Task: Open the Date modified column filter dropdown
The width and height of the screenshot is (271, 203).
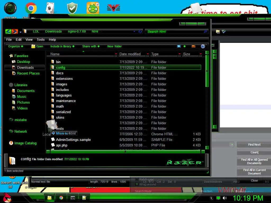Action: tap(148, 54)
